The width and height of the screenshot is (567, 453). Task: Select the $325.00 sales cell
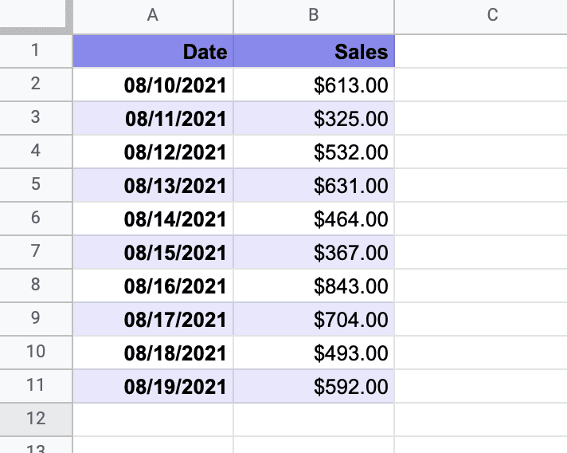click(314, 118)
